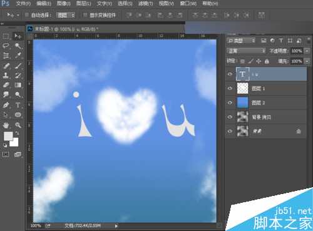Reset default foreground/background colors
This screenshot has height=231, width=313.
[x=5, y=145]
